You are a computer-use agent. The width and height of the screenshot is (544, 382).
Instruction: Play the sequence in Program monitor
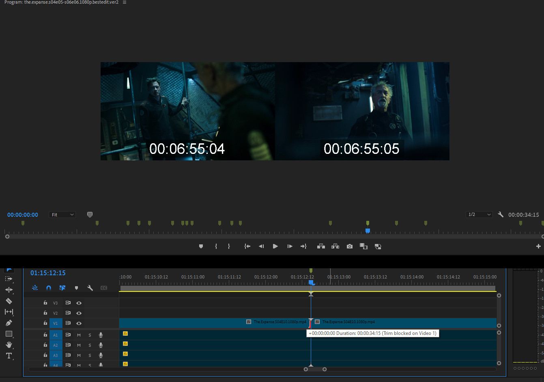(275, 246)
